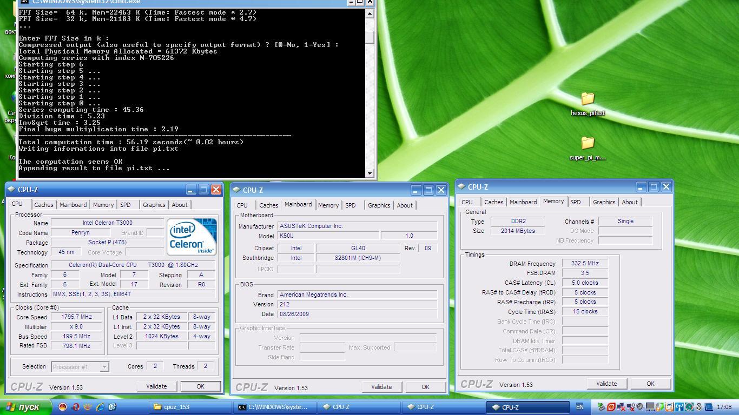Click the blue wireless signal tray icon
Image resolution: width=739 pixels, height=415 pixels.
679,407
